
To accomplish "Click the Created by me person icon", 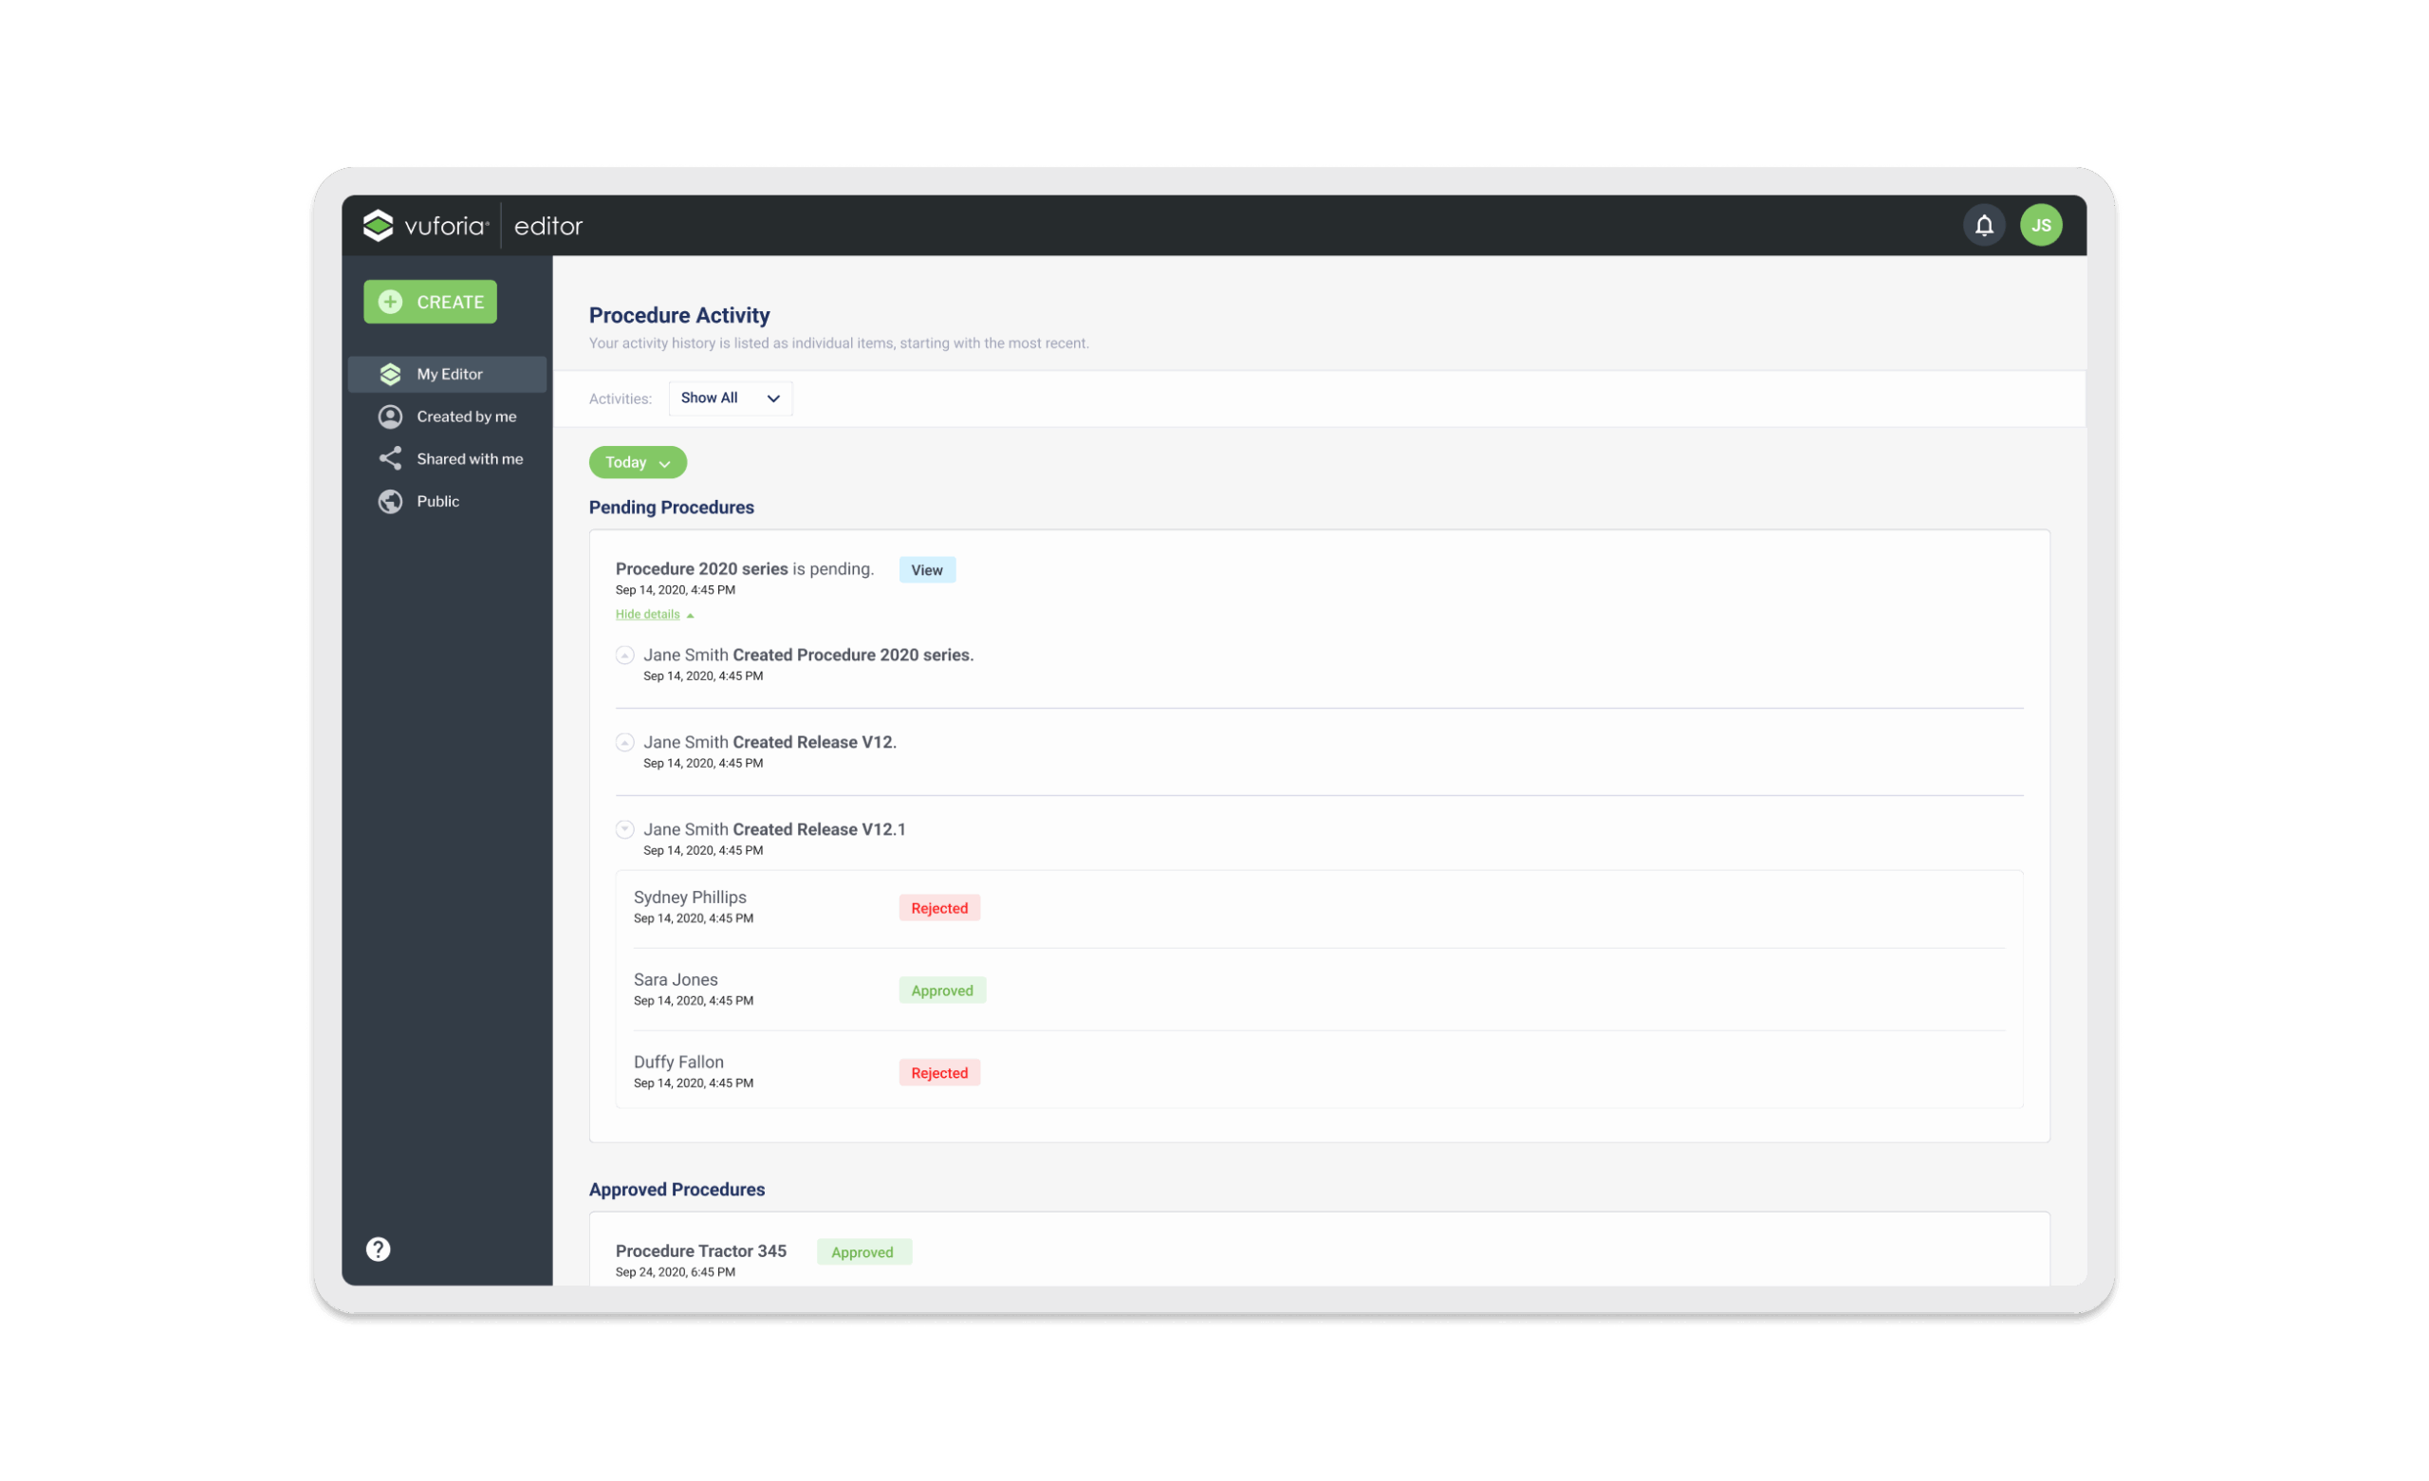I will [x=390, y=417].
